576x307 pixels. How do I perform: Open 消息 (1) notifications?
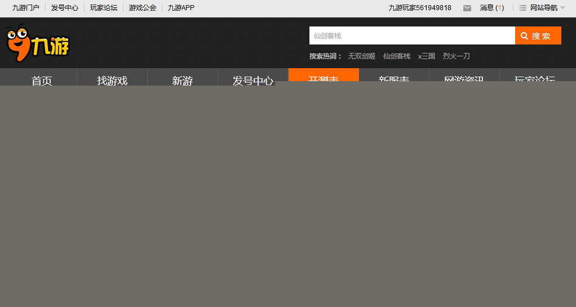(491, 8)
